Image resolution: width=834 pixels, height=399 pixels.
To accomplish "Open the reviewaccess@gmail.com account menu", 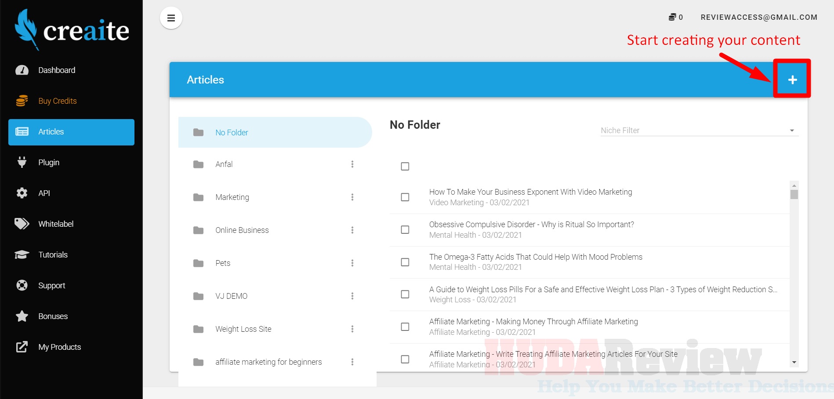I will (x=759, y=17).
